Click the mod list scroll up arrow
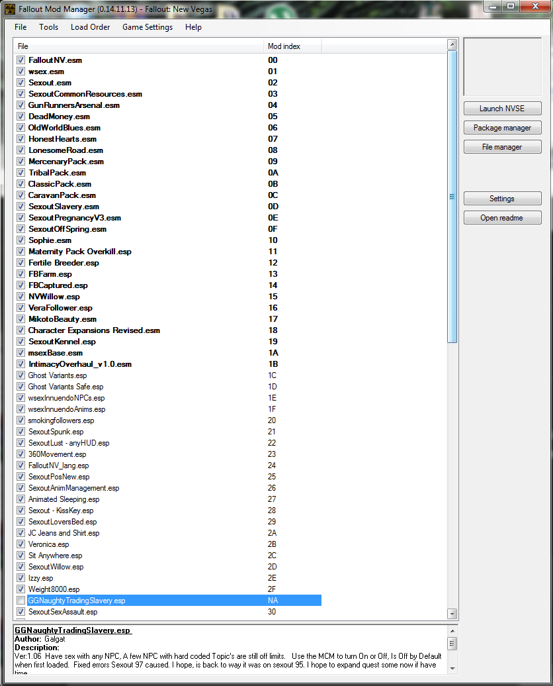This screenshot has height=686, width=553. pos(452,44)
